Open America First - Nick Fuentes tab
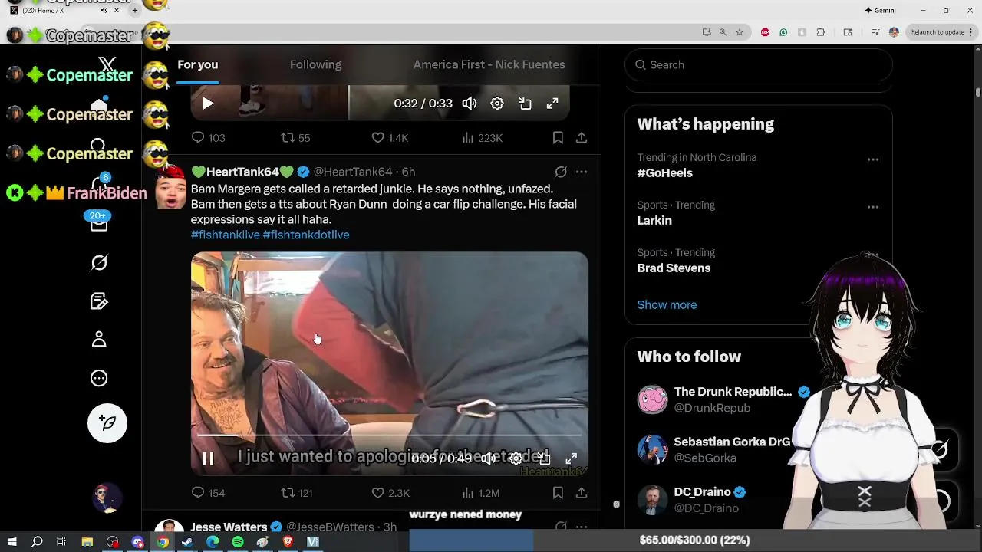Viewport: 982px width, 552px height. 489,65
